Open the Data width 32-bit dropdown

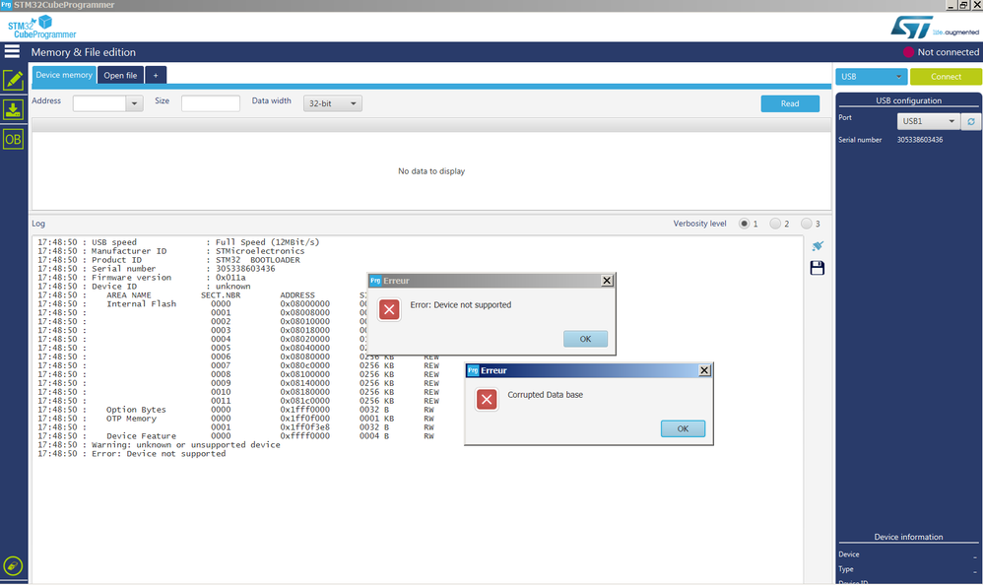[x=332, y=103]
